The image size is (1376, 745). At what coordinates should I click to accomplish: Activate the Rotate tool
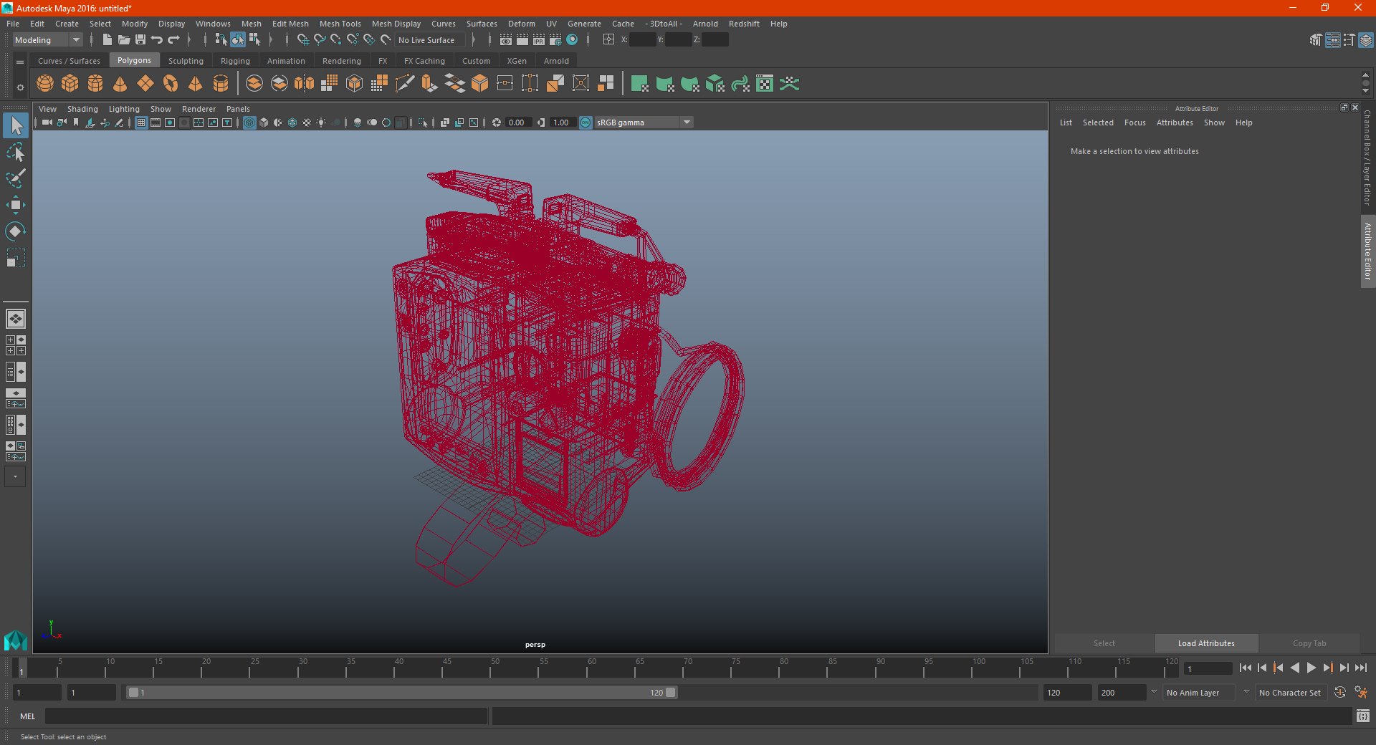coord(15,231)
